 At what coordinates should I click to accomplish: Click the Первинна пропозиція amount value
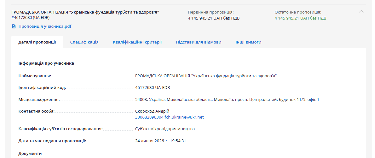click(x=214, y=18)
